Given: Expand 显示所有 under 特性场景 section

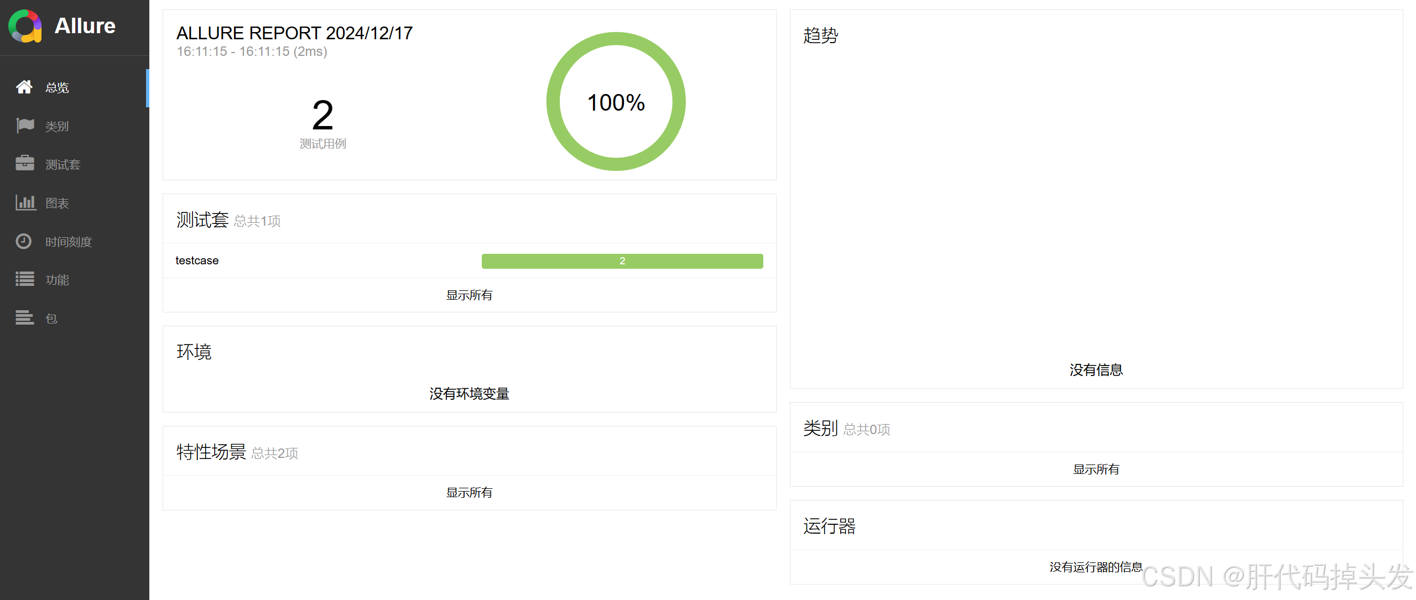Looking at the screenshot, I should [469, 493].
